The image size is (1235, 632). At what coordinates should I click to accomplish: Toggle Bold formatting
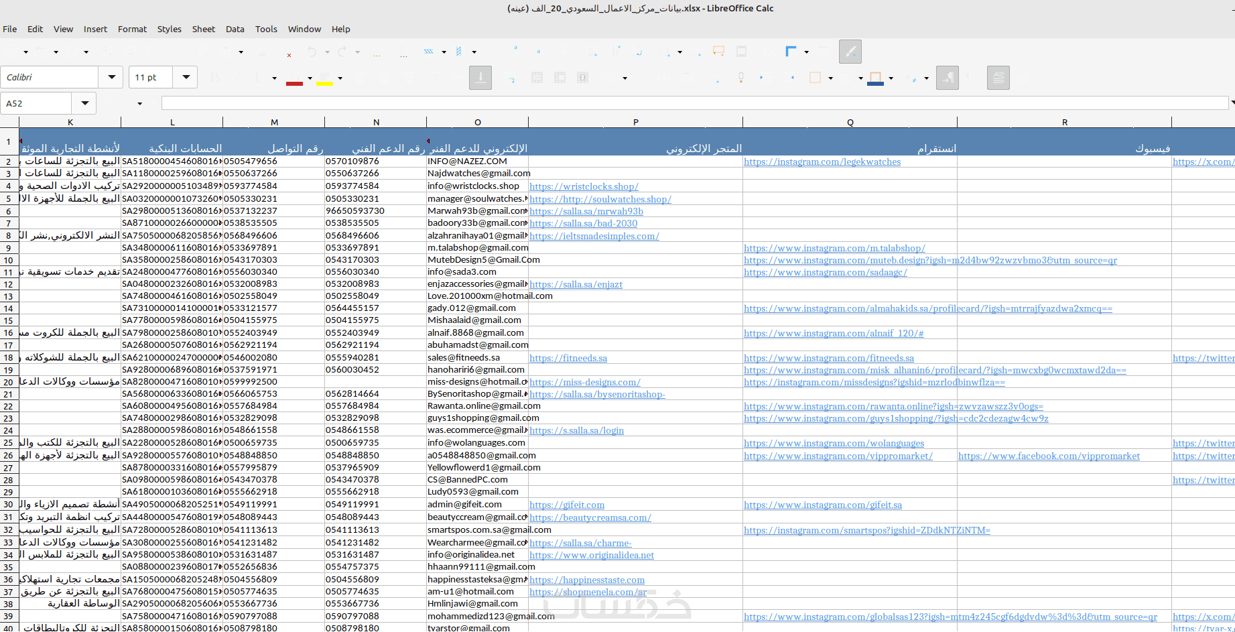(215, 78)
